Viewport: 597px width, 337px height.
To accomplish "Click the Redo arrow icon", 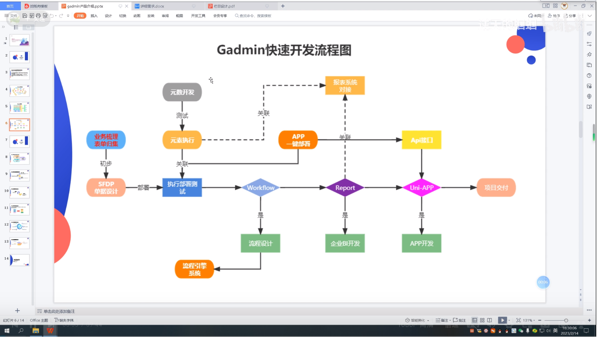I will 61,16.
